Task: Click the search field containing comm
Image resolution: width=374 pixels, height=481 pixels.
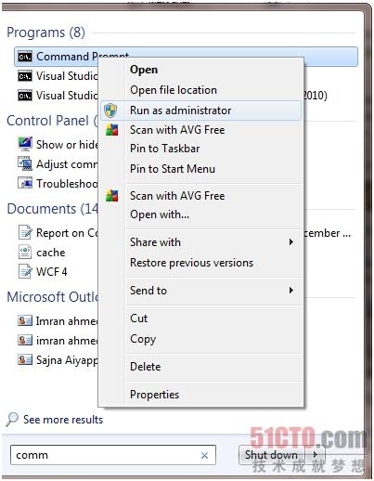Action: pyautogui.click(x=113, y=455)
